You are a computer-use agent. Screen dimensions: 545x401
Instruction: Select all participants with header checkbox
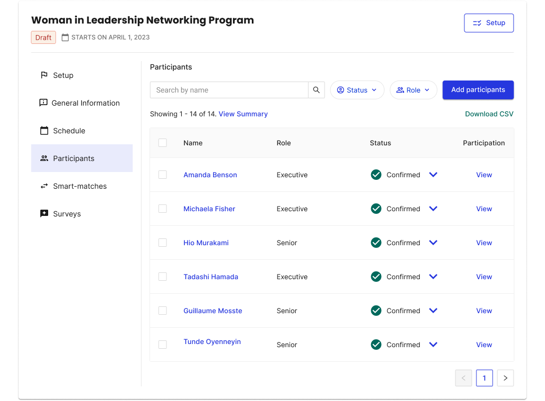[x=163, y=143]
